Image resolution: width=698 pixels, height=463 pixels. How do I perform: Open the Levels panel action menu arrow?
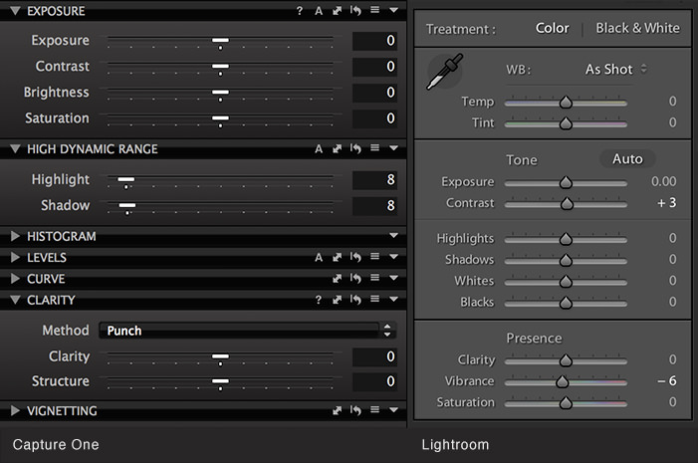pyautogui.click(x=393, y=257)
